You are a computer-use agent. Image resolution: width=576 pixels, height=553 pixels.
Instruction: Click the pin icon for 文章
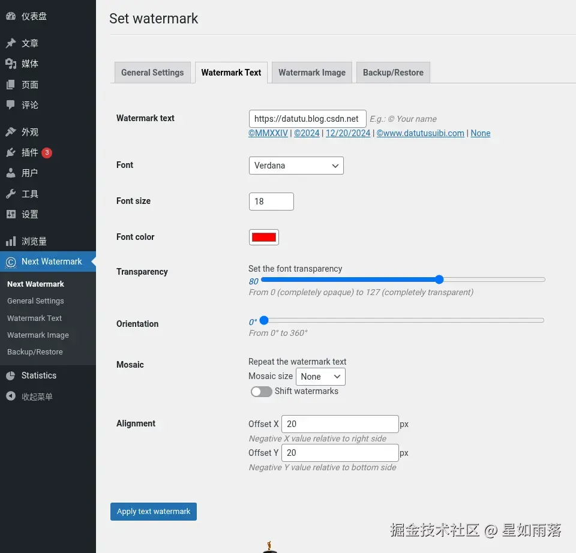point(11,43)
